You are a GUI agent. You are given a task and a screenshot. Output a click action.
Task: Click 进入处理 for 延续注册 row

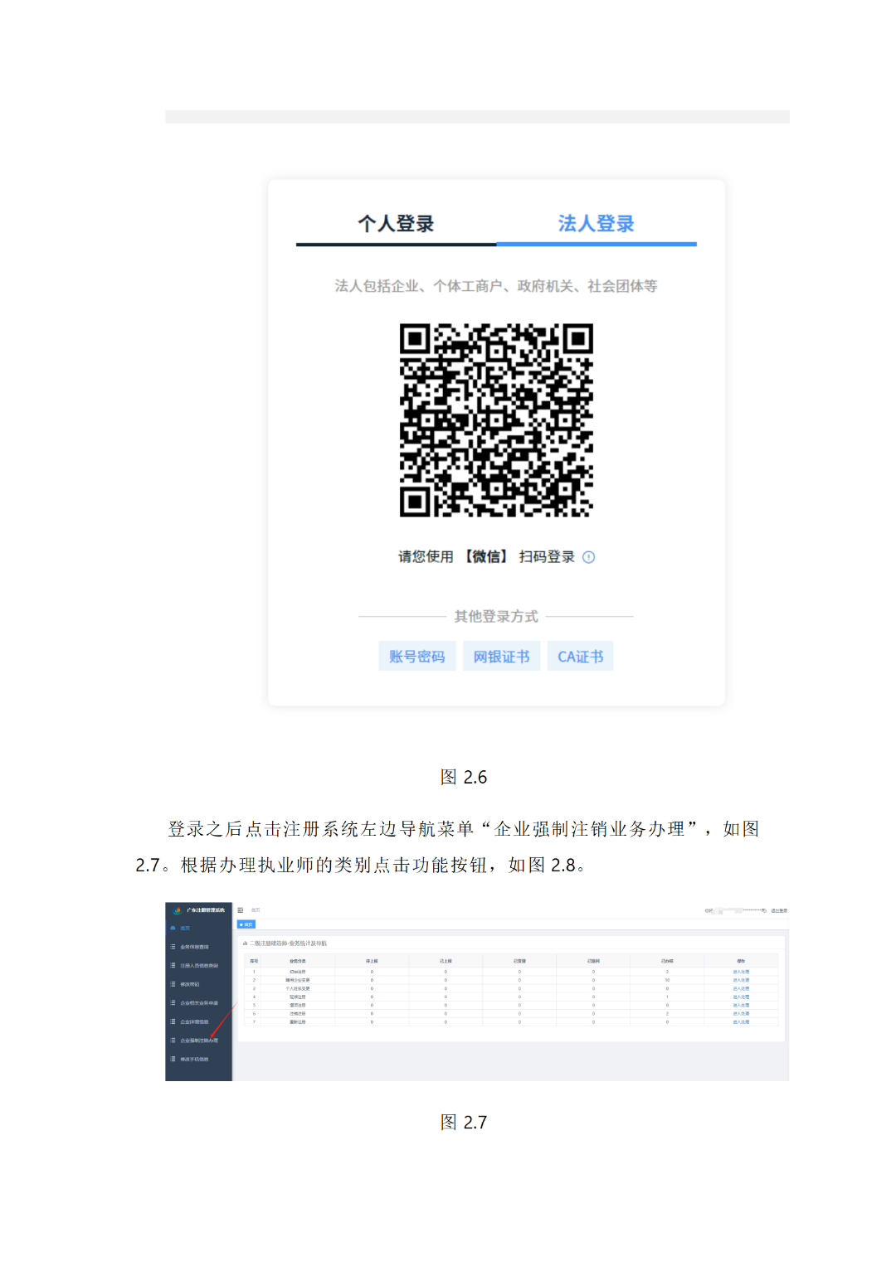741,997
